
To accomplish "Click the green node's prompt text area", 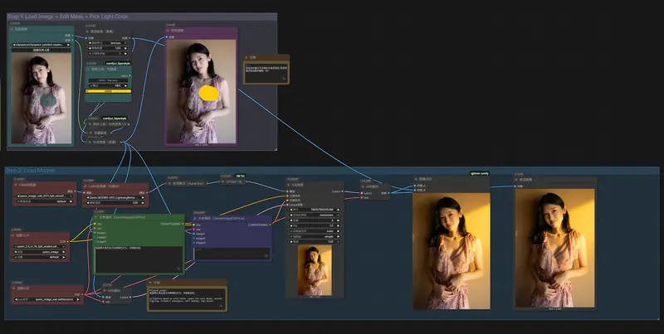I will coord(139,259).
